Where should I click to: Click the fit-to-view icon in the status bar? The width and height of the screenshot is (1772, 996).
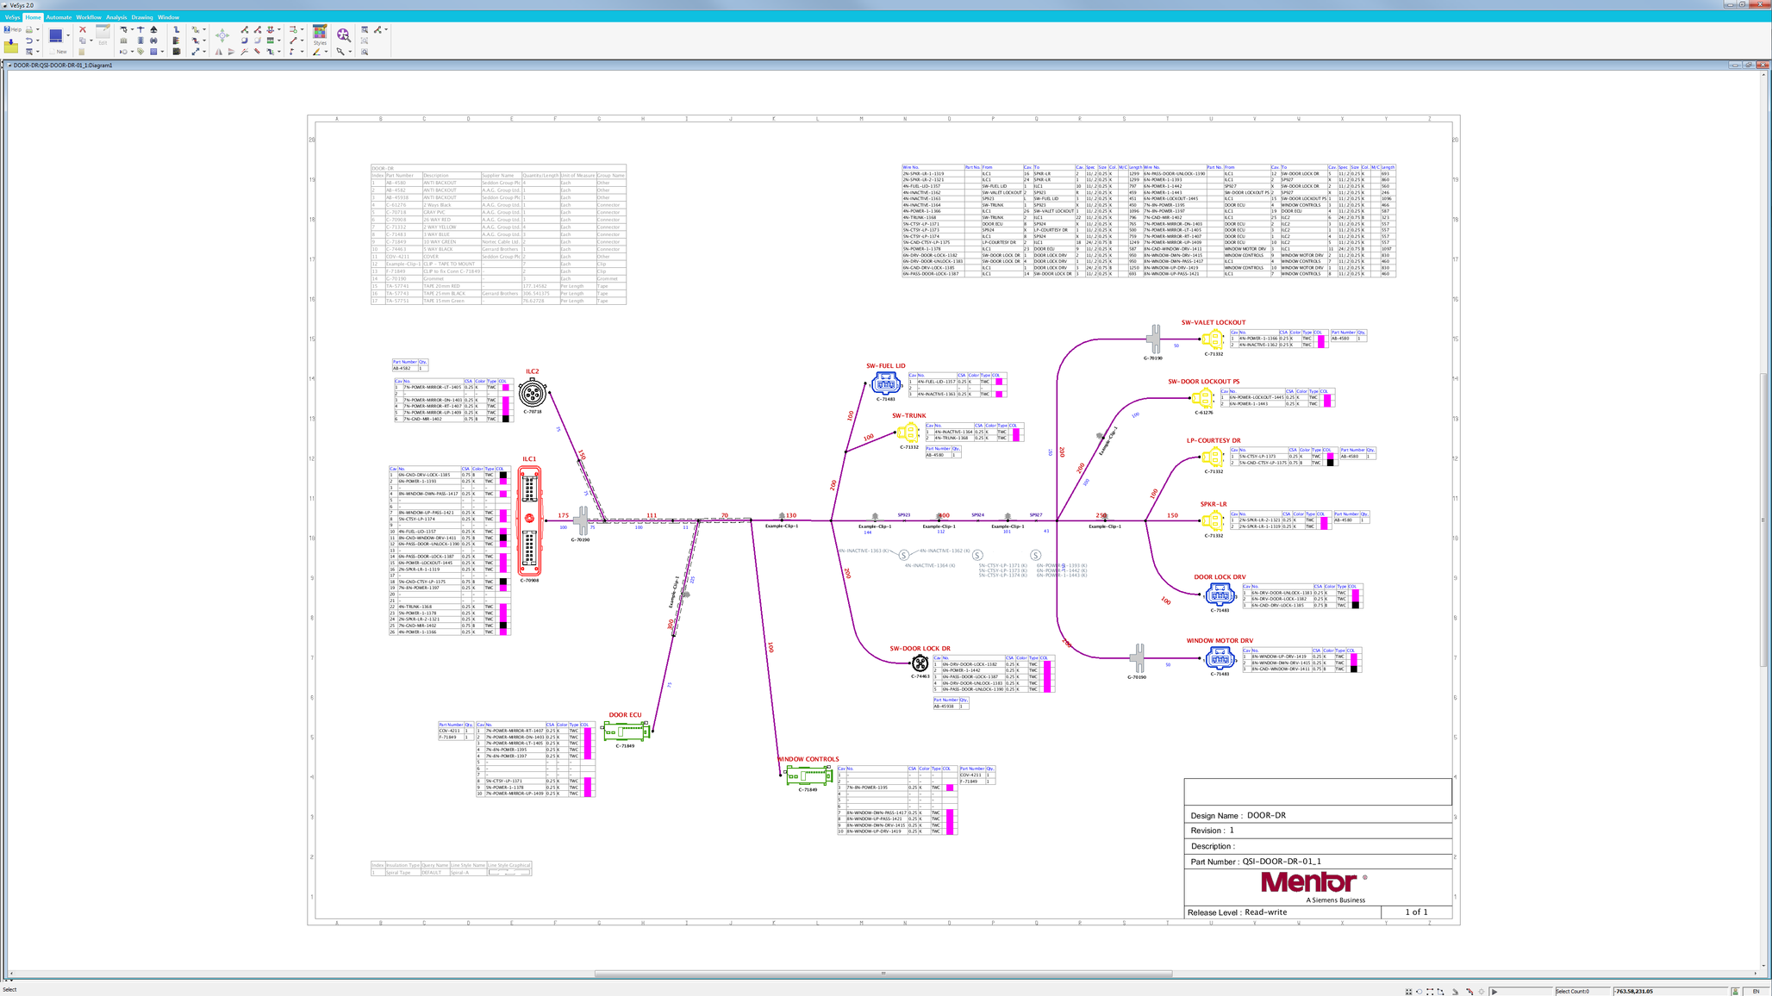(1408, 991)
